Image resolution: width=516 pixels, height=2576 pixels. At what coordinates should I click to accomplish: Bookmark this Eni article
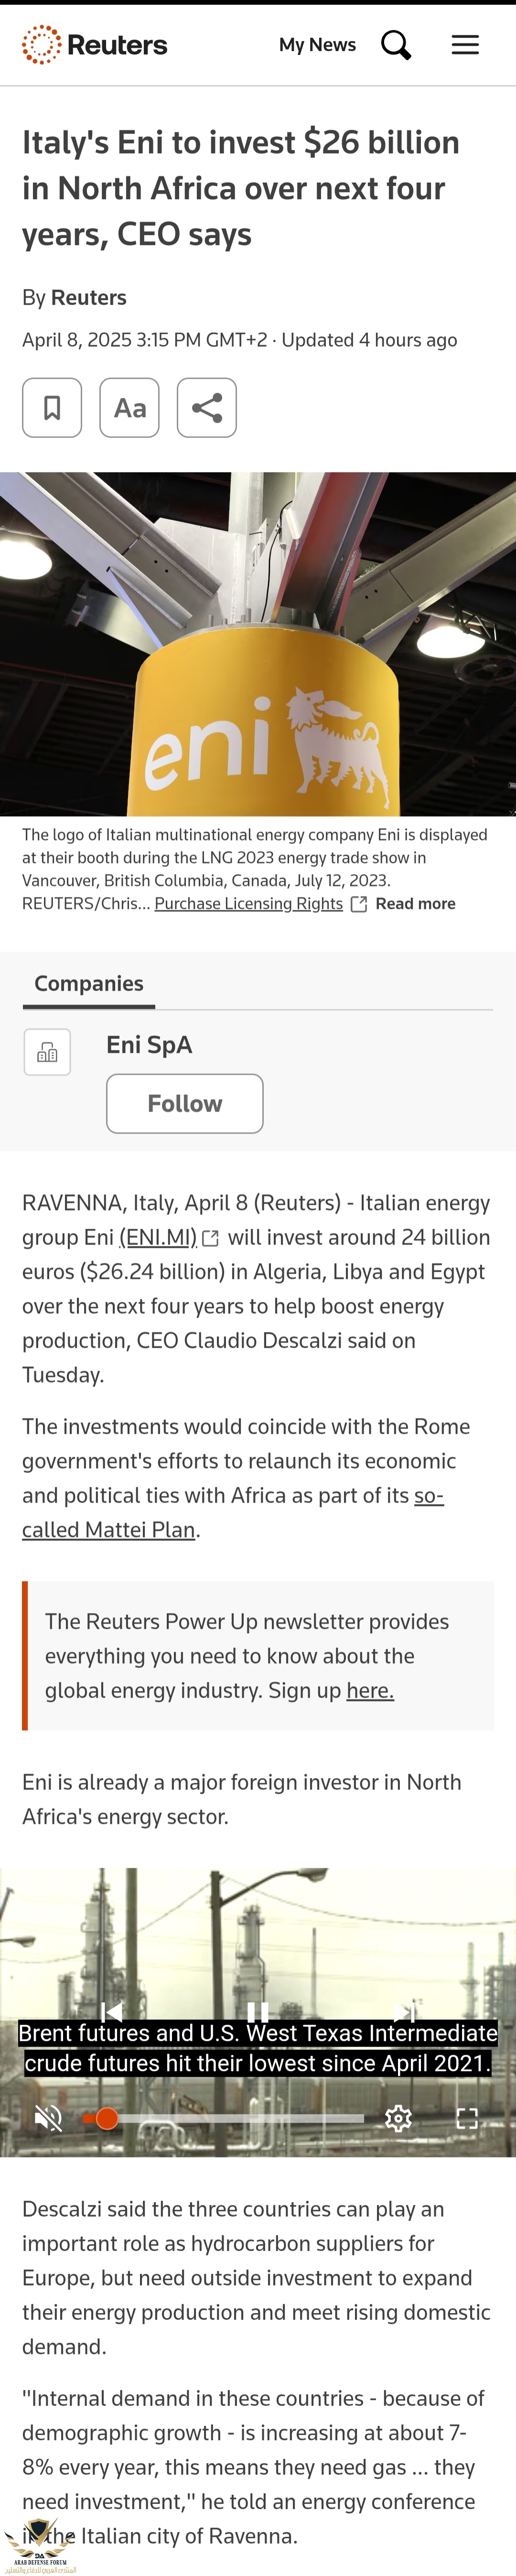pos(52,408)
